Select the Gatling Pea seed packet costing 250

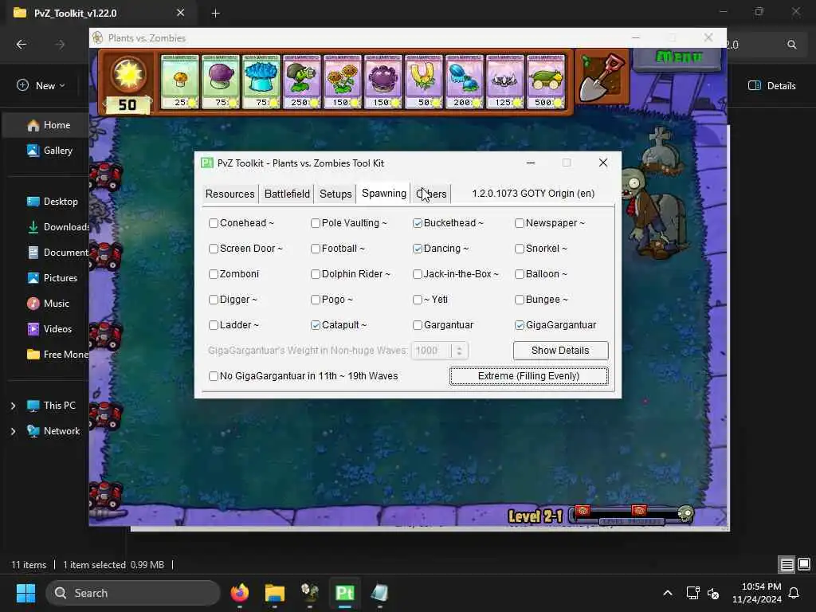tap(302, 81)
